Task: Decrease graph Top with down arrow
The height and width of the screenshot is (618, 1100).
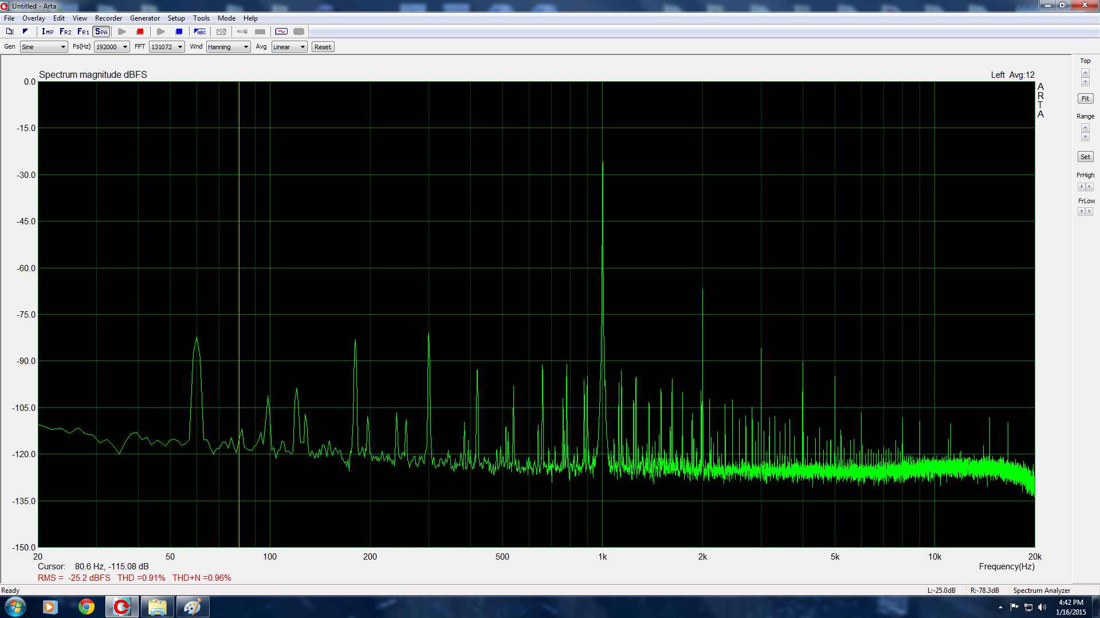Action: 1085,82
